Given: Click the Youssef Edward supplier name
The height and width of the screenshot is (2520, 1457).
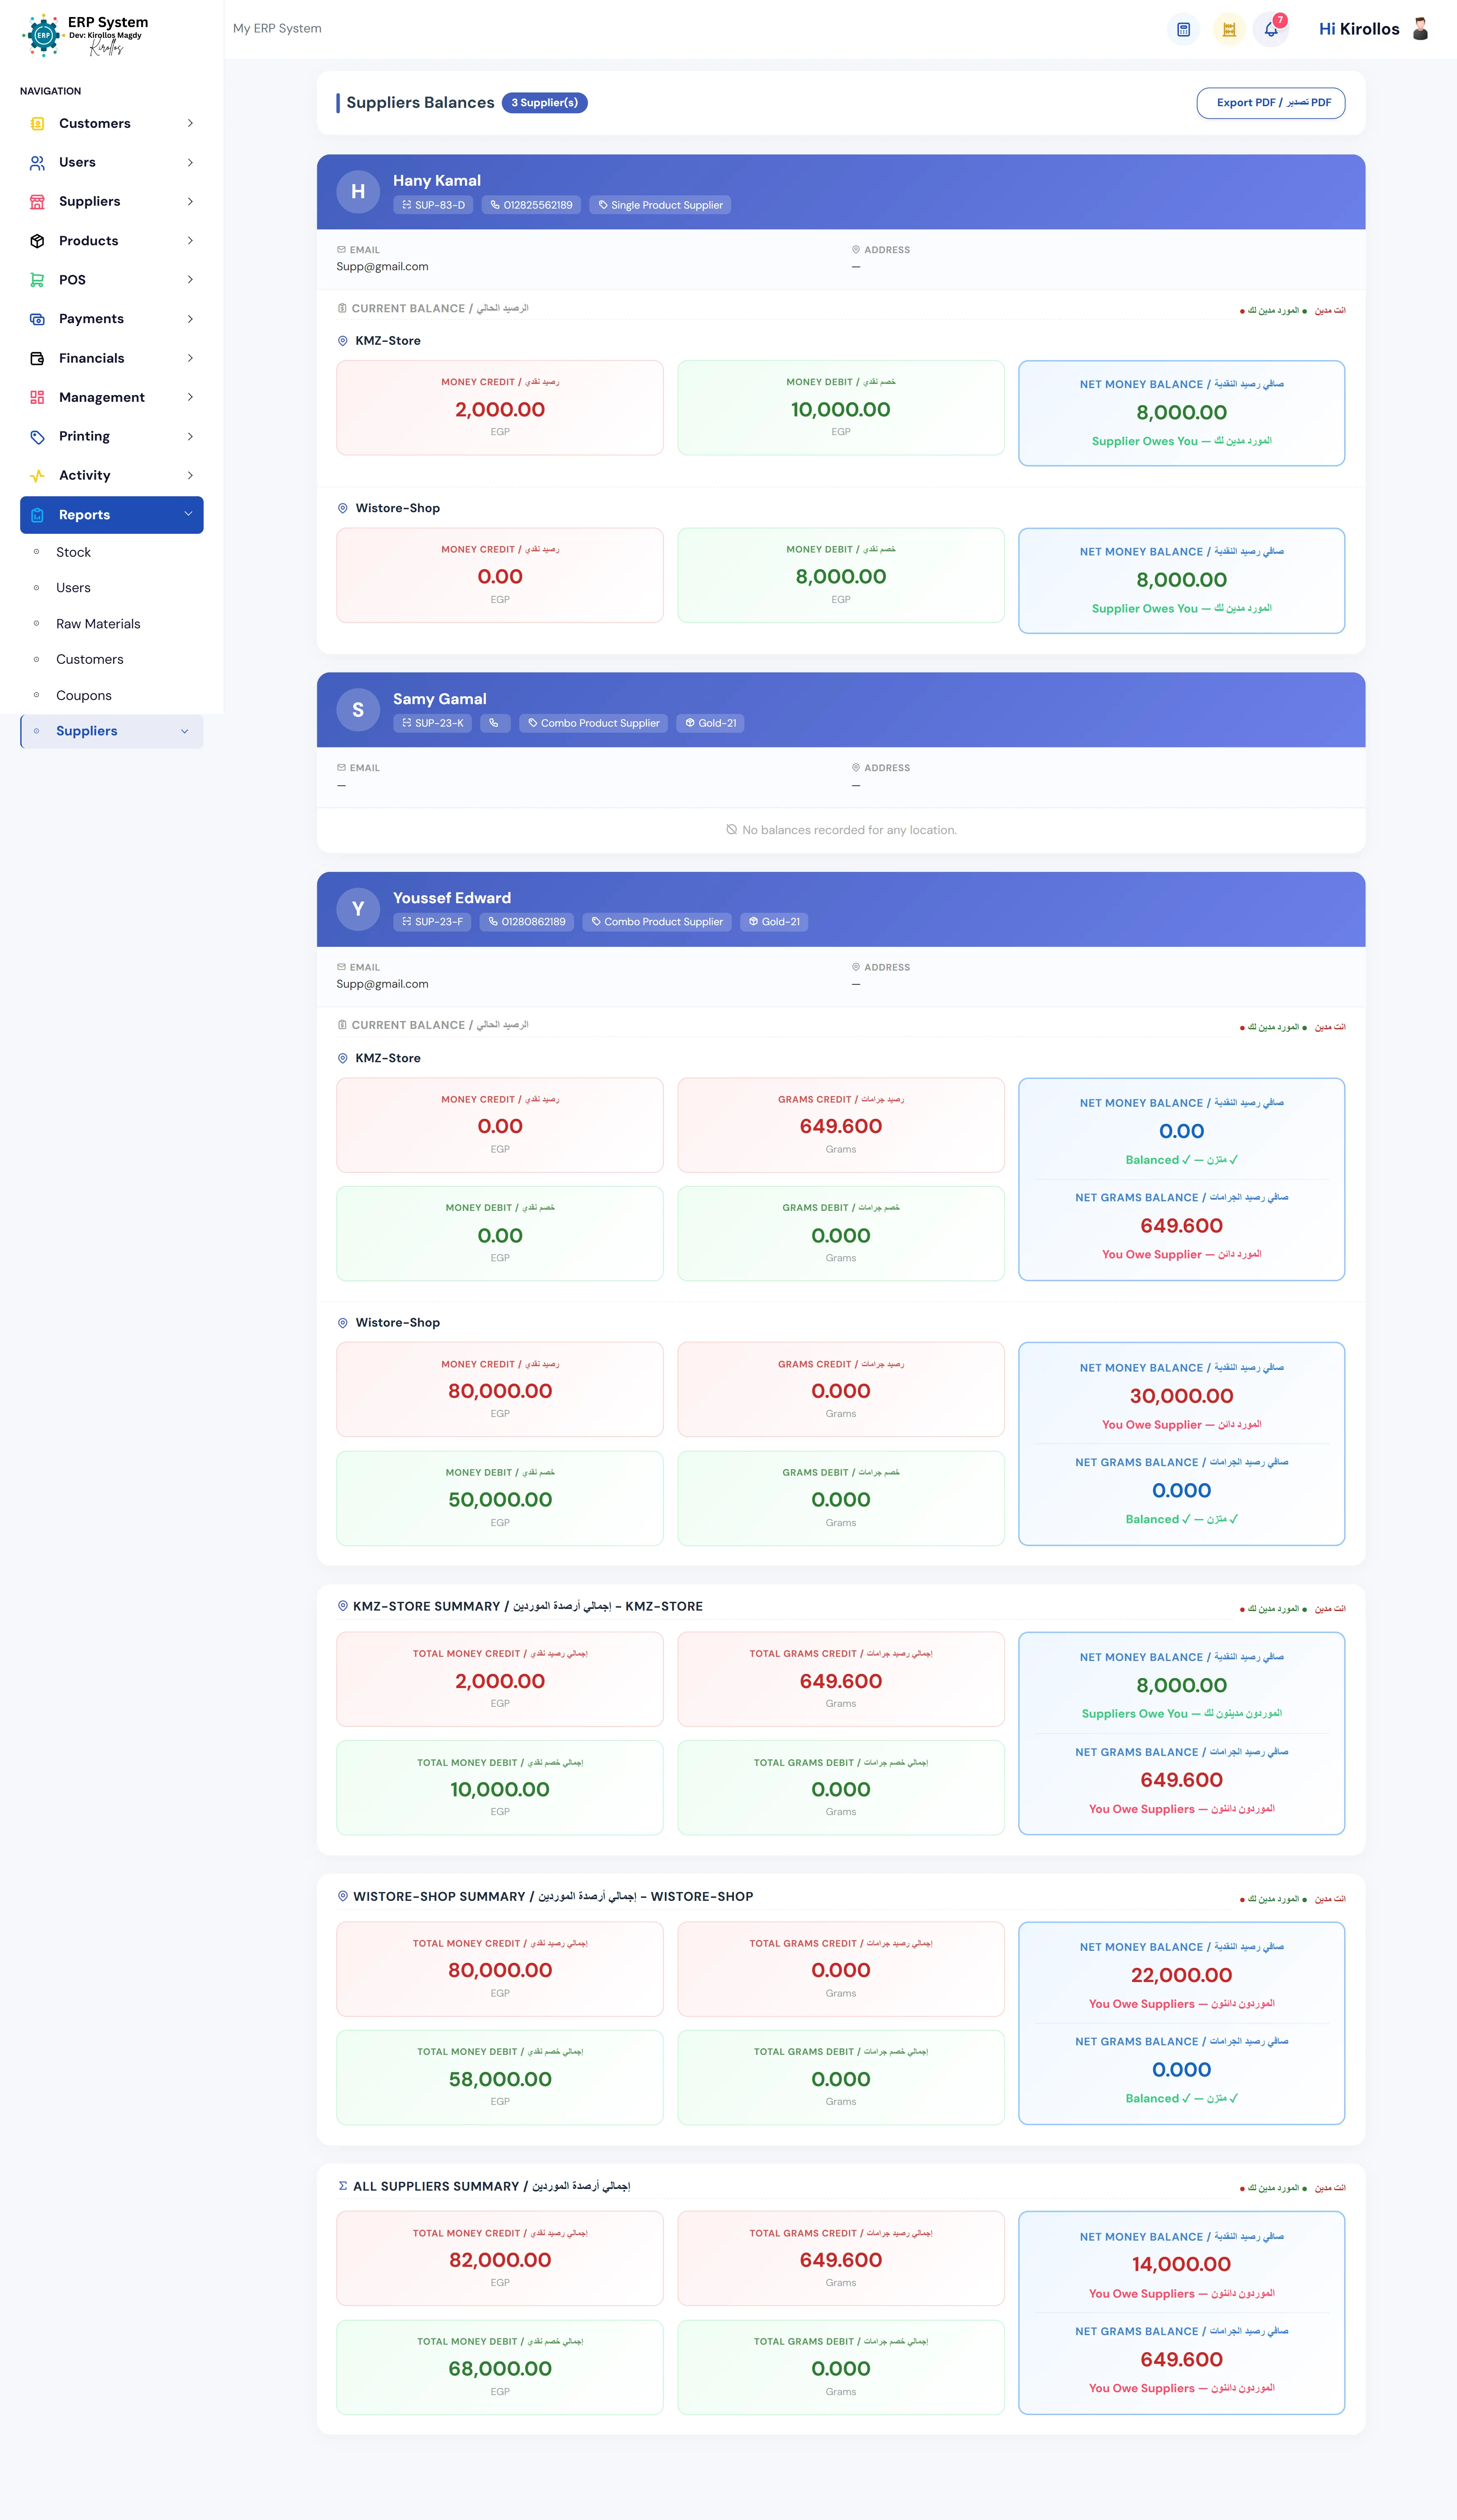Looking at the screenshot, I should [x=452, y=898].
